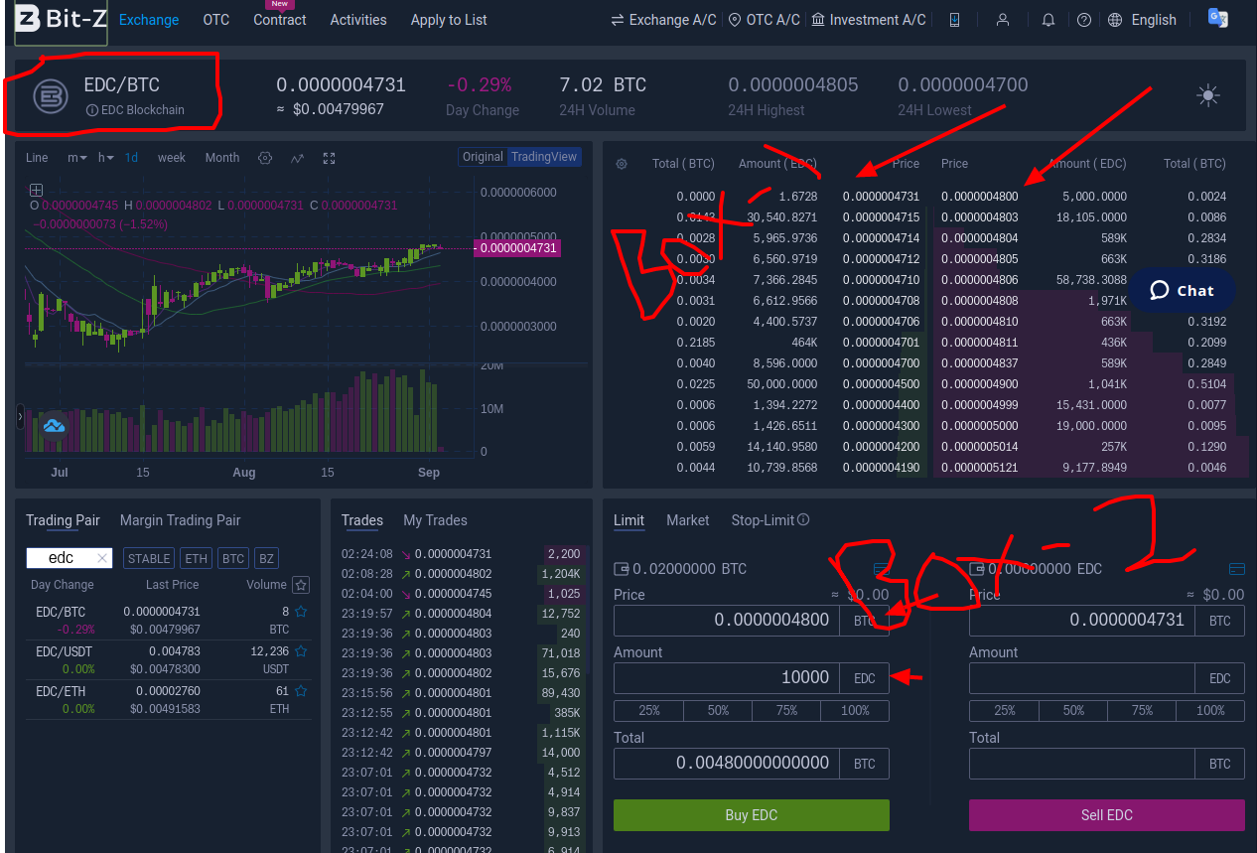
Task: Open the Contract nav item
Action: tap(280, 20)
